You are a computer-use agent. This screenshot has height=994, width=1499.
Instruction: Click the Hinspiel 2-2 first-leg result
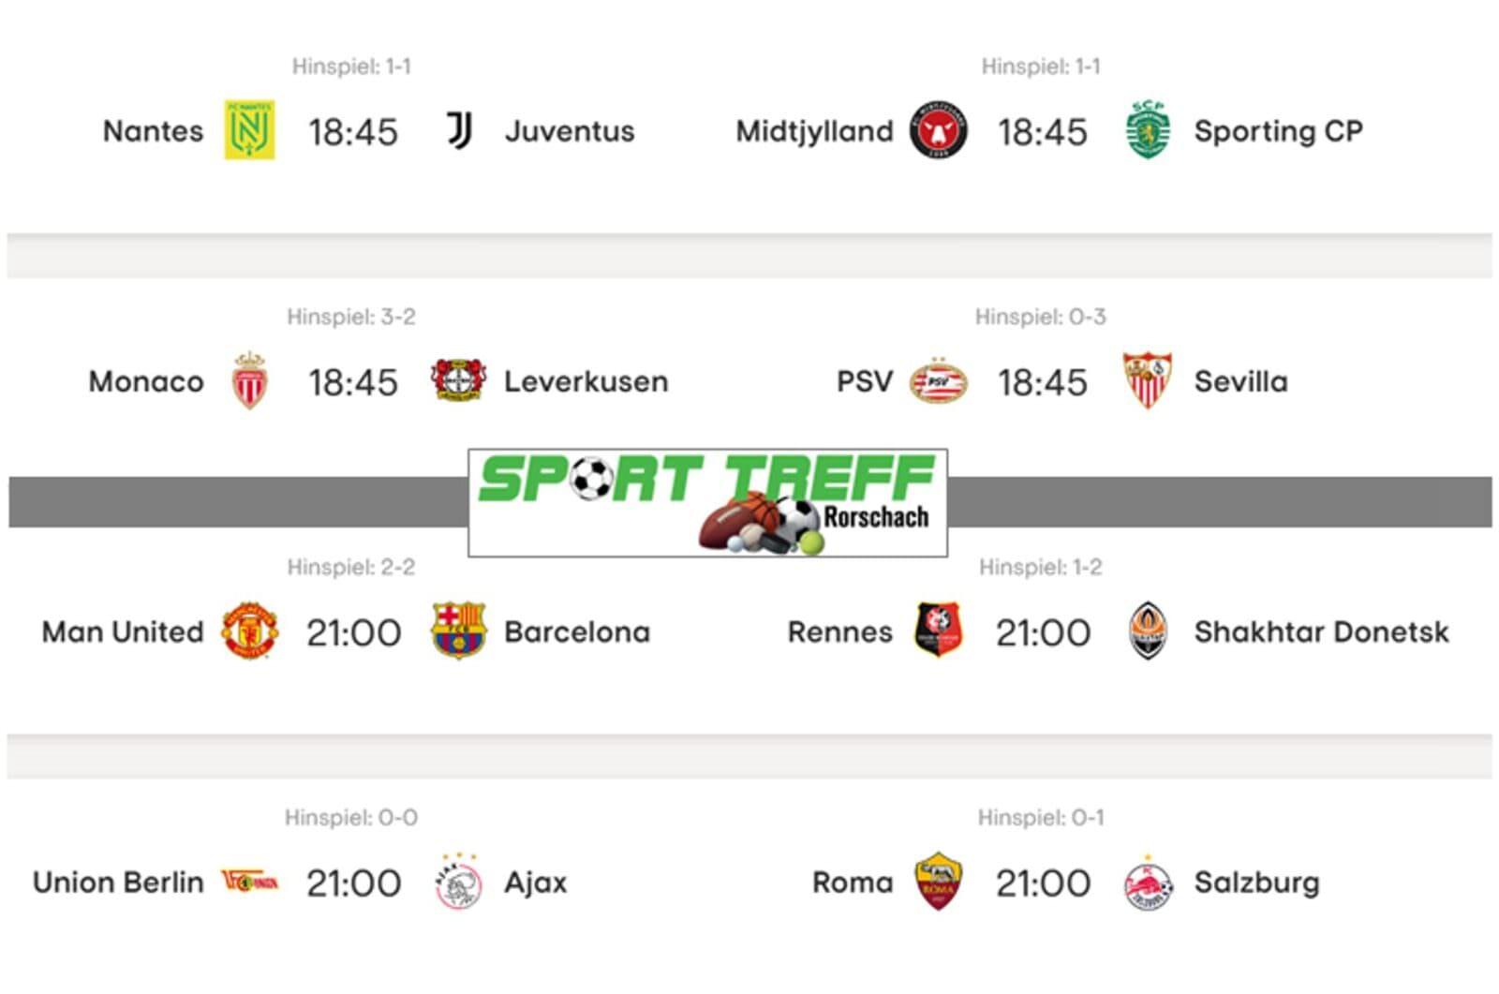(x=351, y=567)
